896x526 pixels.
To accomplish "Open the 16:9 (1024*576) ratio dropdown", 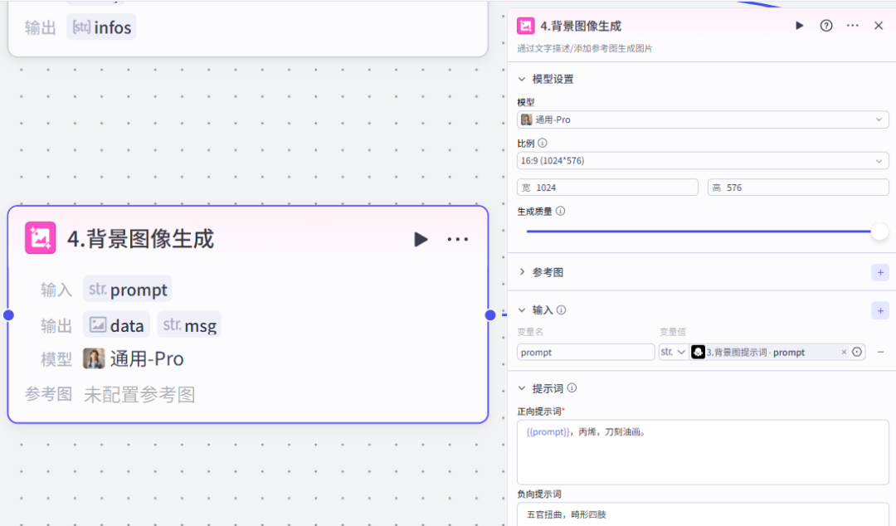I will (703, 160).
